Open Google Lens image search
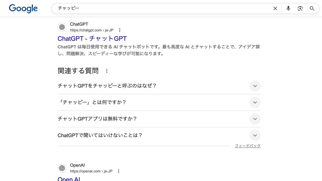Screen dimensions: 322x181 (300, 9)
